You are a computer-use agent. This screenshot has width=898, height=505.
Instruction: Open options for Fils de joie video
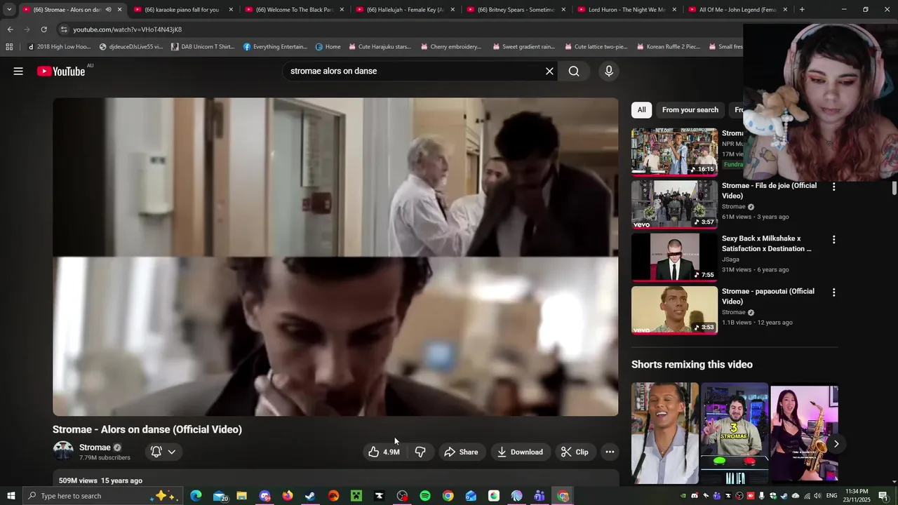pyautogui.click(x=833, y=187)
